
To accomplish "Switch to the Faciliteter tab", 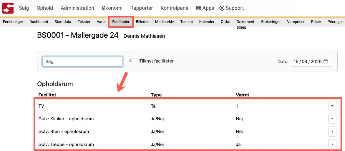I will tap(121, 22).
